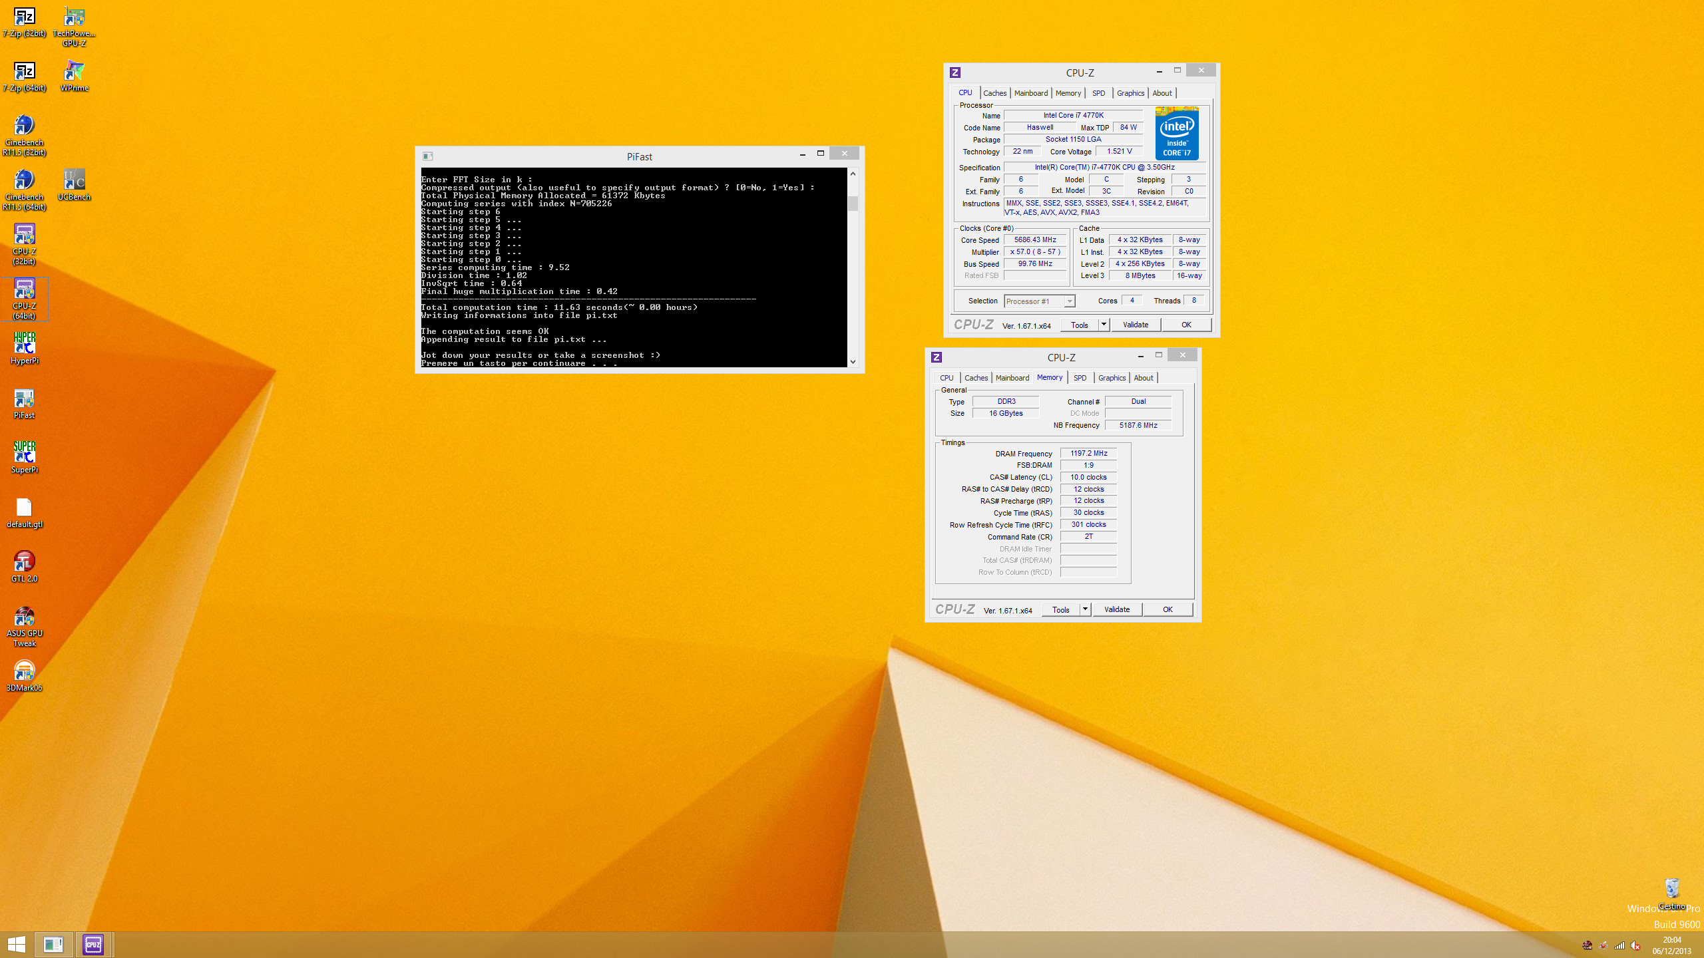Viewport: 1704px width, 958px height.
Task: Select the Cinebench R11.5 (32bit) icon
Action: [x=24, y=135]
